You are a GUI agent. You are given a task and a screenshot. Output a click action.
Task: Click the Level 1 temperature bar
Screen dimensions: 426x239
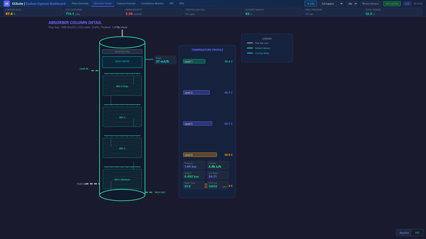(194, 61)
